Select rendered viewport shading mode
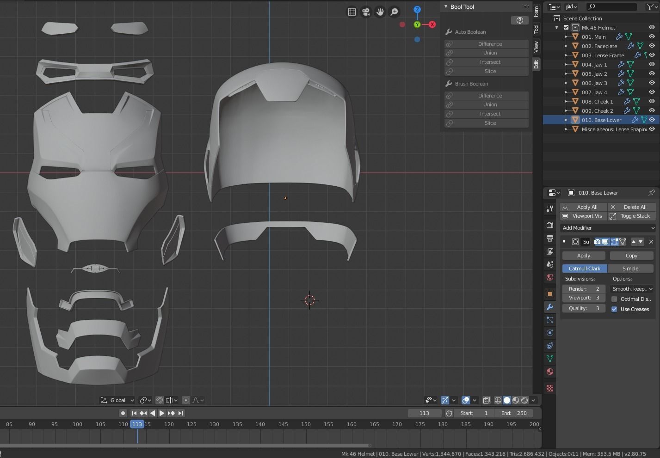Screen dimensions: 660x458 point(524,400)
